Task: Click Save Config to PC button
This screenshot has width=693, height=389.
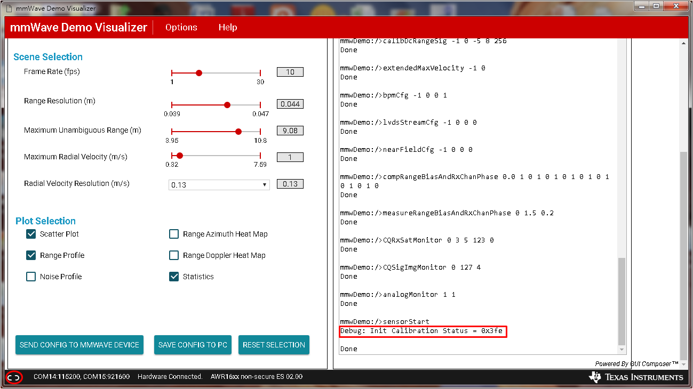Action: coord(193,345)
